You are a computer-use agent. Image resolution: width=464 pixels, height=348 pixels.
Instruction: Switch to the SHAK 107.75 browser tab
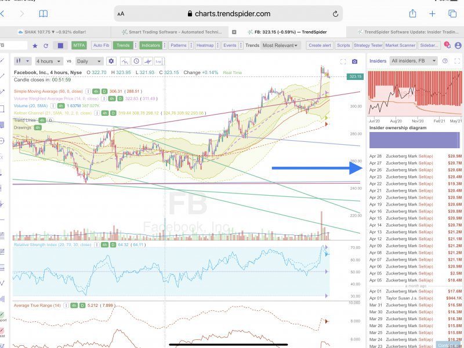tap(55, 32)
